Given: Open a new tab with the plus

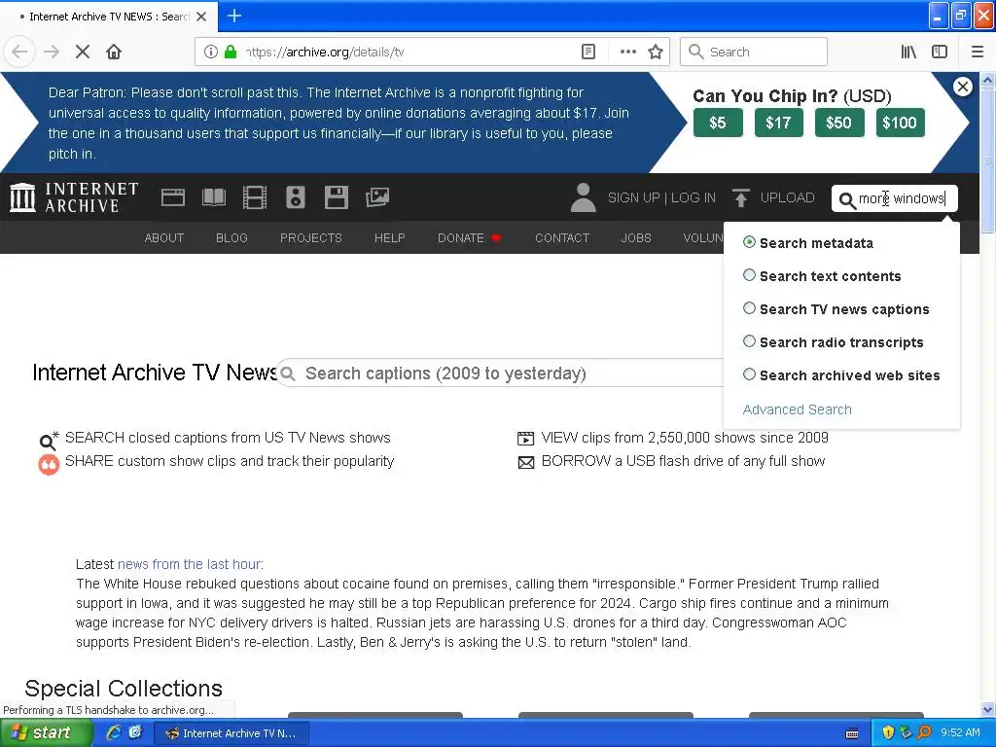Looking at the screenshot, I should tap(234, 16).
